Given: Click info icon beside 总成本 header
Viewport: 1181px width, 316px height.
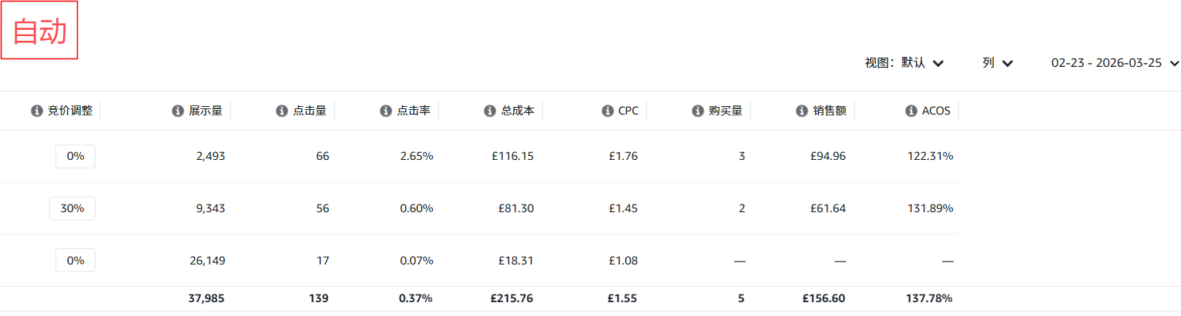Looking at the screenshot, I should (x=489, y=111).
